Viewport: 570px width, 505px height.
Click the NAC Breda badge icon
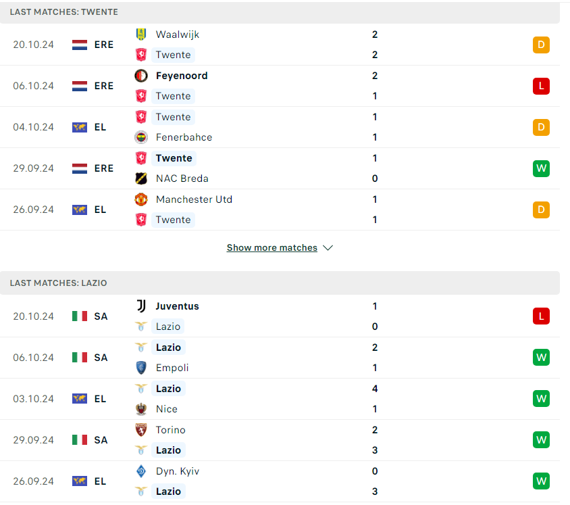coord(141,178)
